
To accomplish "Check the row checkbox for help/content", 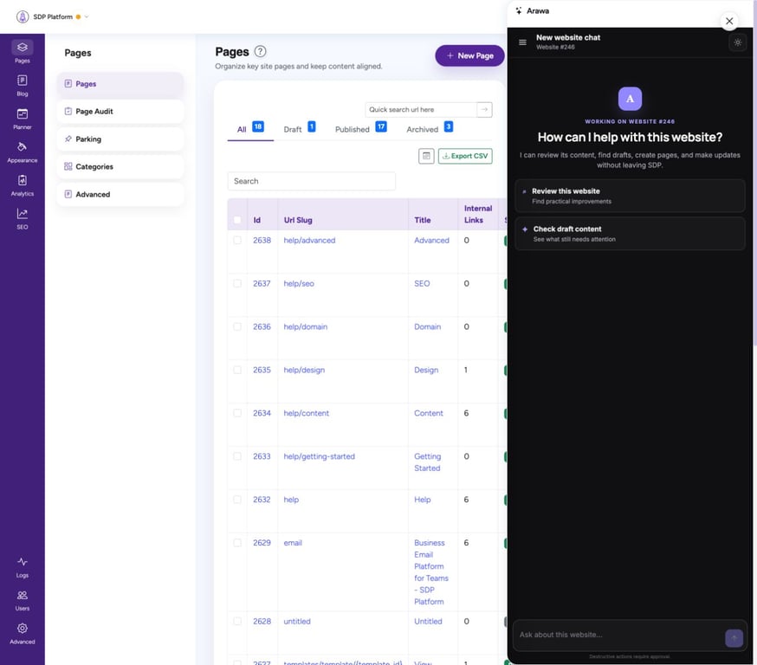I will coord(237,413).
